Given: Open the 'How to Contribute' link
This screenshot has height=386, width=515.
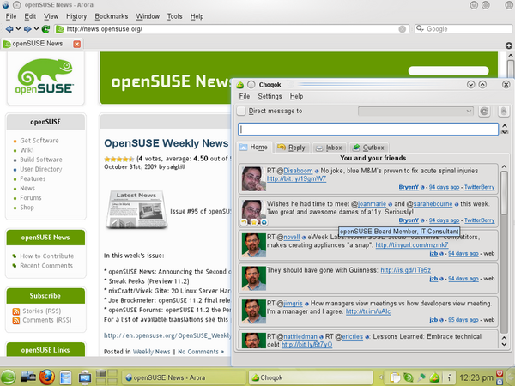Looking at the screenshot, I should tap(47, 256).
